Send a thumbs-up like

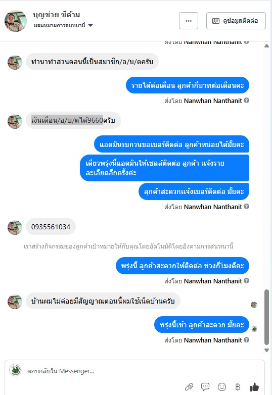tap(254, 387)
